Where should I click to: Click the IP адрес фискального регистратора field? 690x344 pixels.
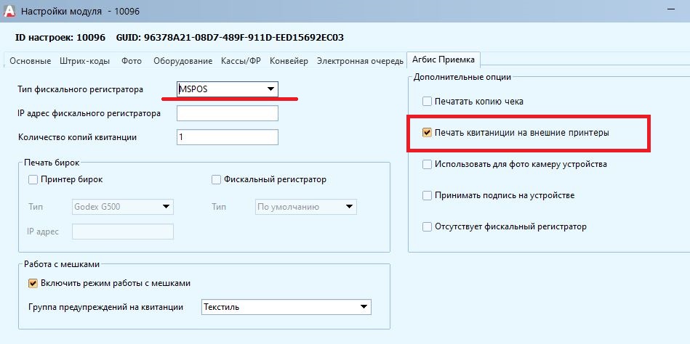227,113
